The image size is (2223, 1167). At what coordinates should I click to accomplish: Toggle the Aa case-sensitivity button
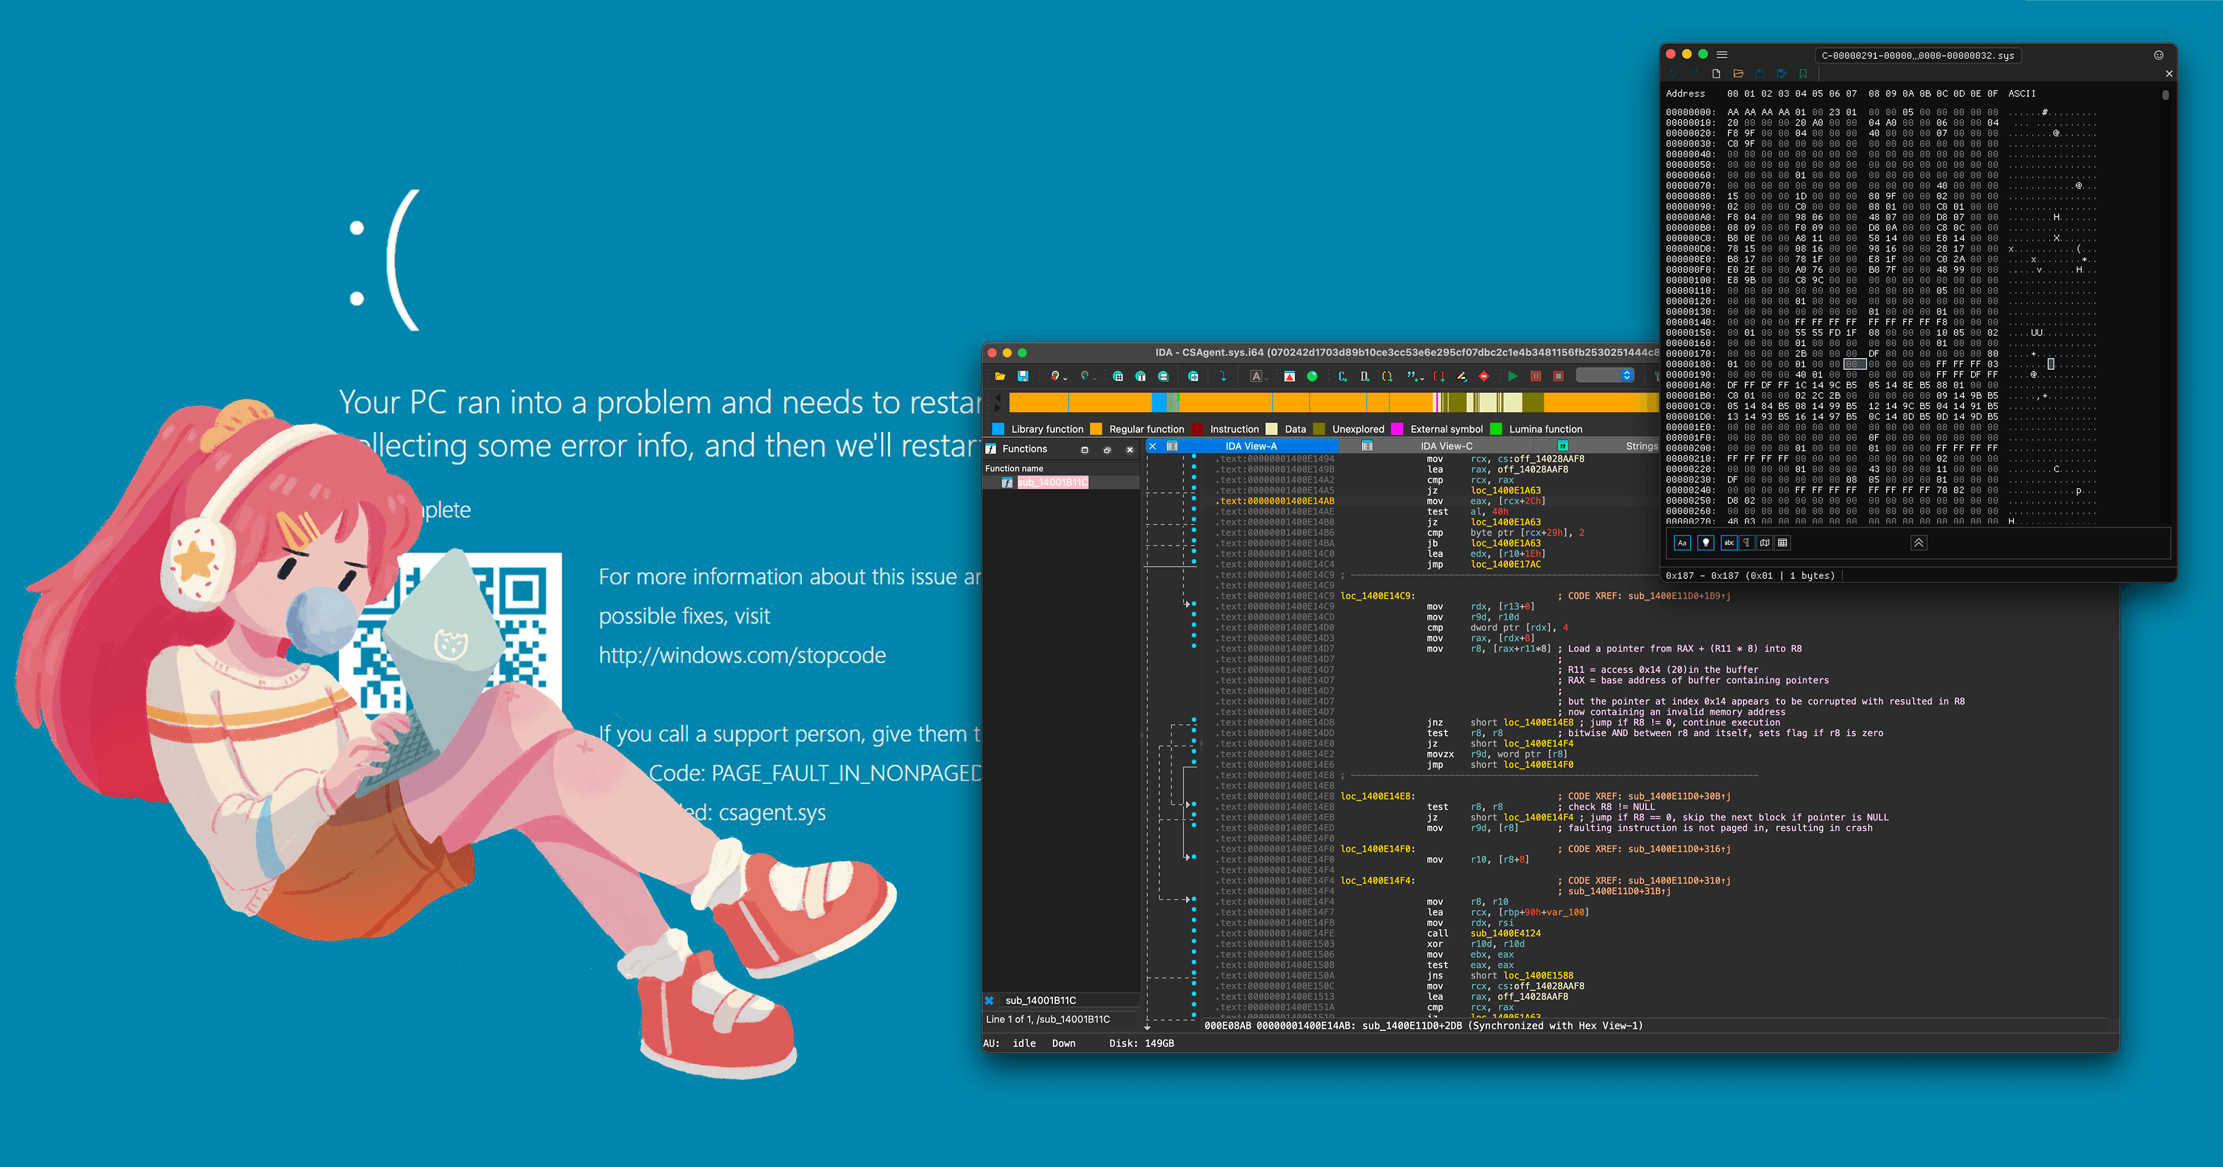(1682, 543)
